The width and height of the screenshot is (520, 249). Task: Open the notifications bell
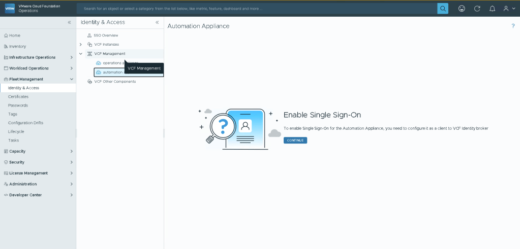click(492, 9)
